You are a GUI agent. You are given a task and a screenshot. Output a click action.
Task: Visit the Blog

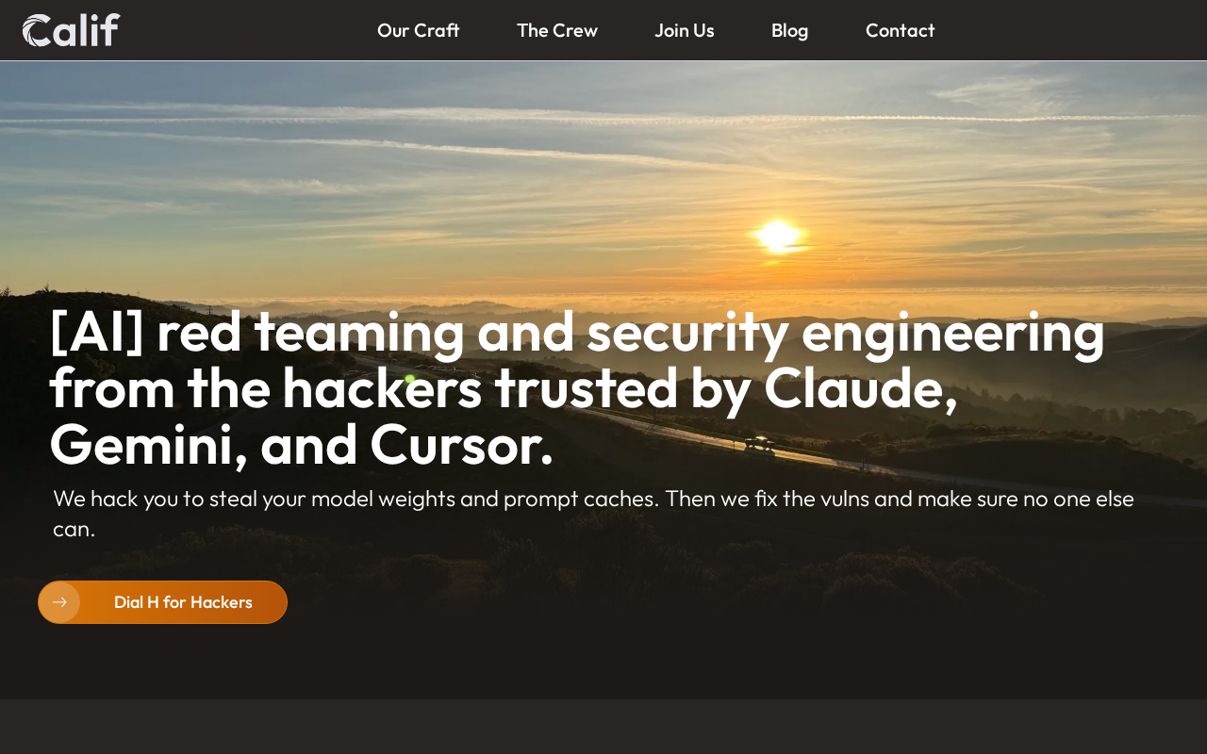click(789, 30)
